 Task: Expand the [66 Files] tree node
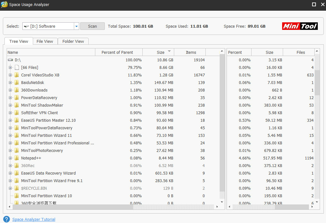[x=10, y=68]
